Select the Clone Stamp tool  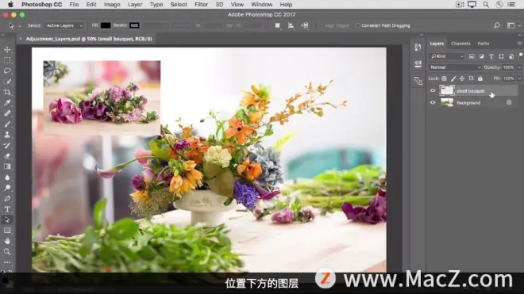7,135
